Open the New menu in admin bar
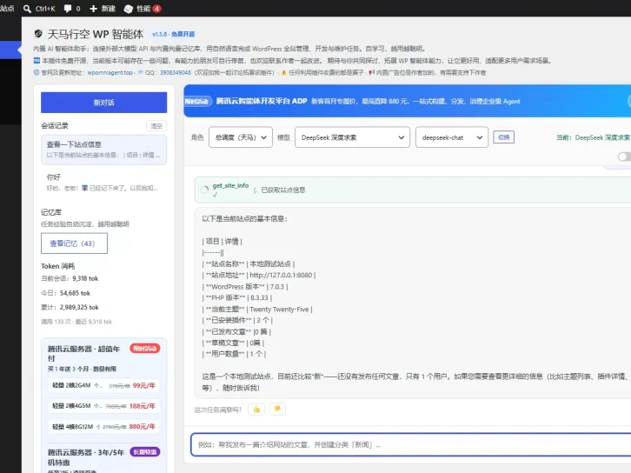 coord(103,9)
